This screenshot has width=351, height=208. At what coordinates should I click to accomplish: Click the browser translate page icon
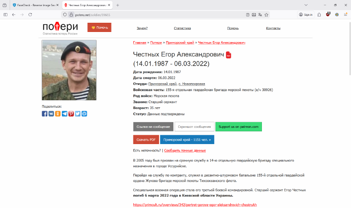pos(260,15)
